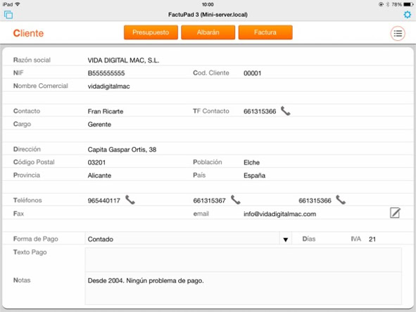Tap phone icon next to 965440117
Image resolution: width=416 pixels, height=312 pixels.
coord(130,200)
